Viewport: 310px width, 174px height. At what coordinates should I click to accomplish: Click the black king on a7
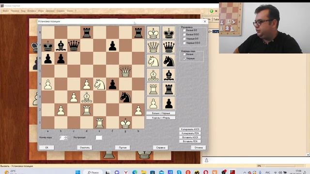(48, 45)
